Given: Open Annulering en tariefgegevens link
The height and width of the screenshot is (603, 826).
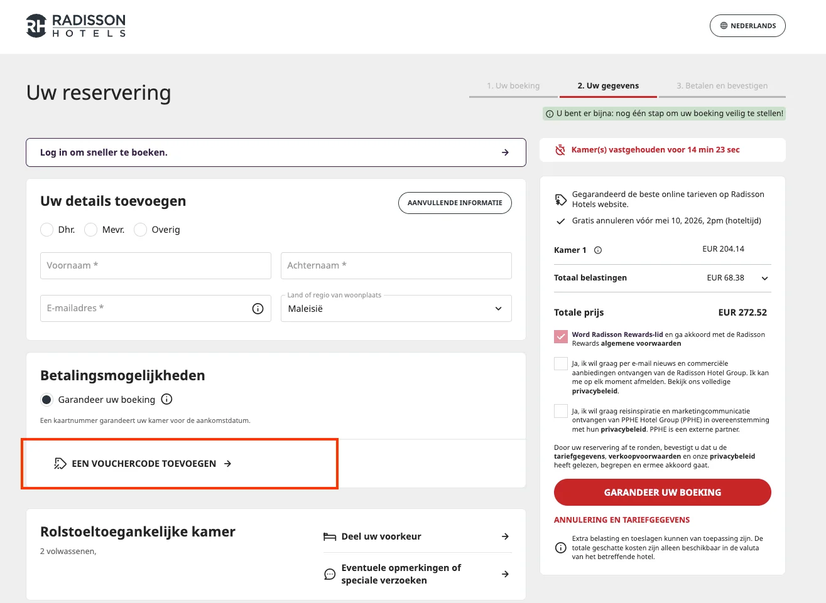Looking at the screenshot, I should click(x=622, y=520).
